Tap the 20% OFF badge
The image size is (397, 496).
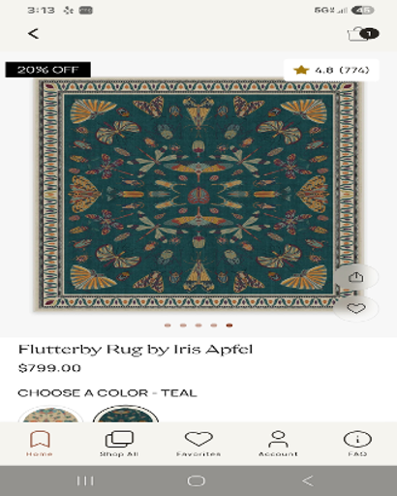click(x=47, y=70)
